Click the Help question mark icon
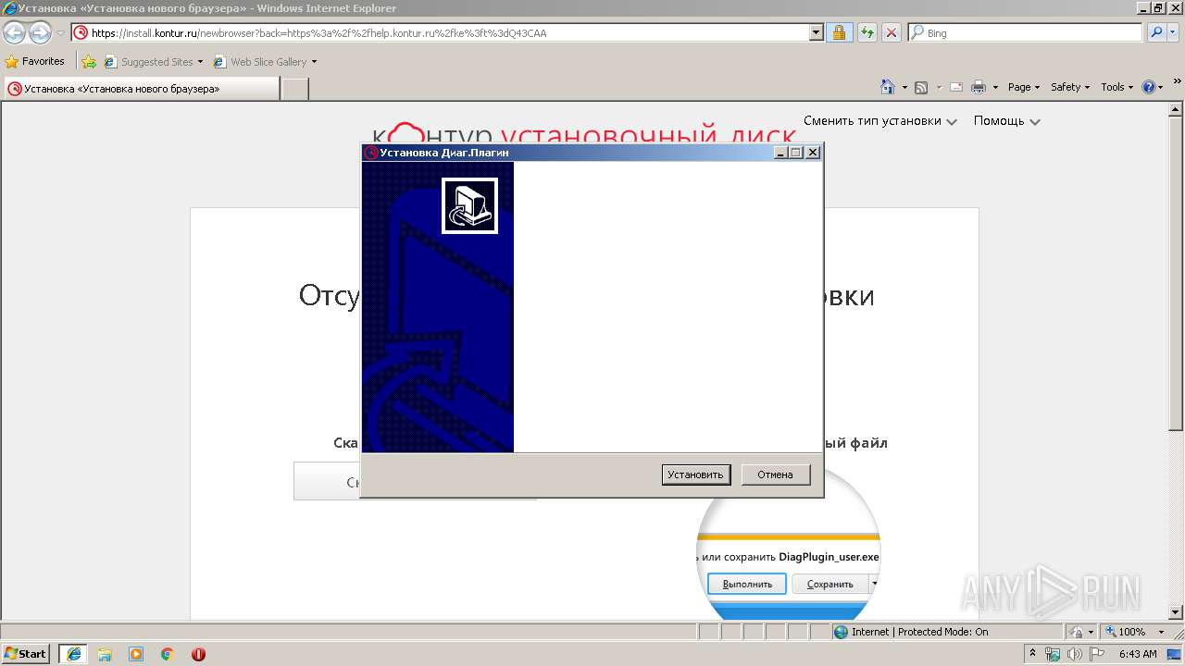The width and height of the screenshot is (1185, 666). [x=1149, y=87]
